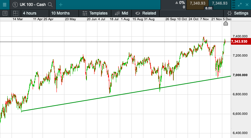Toggle the Related eye view
This screenshot has height=138, width=251.
[137, 13]
